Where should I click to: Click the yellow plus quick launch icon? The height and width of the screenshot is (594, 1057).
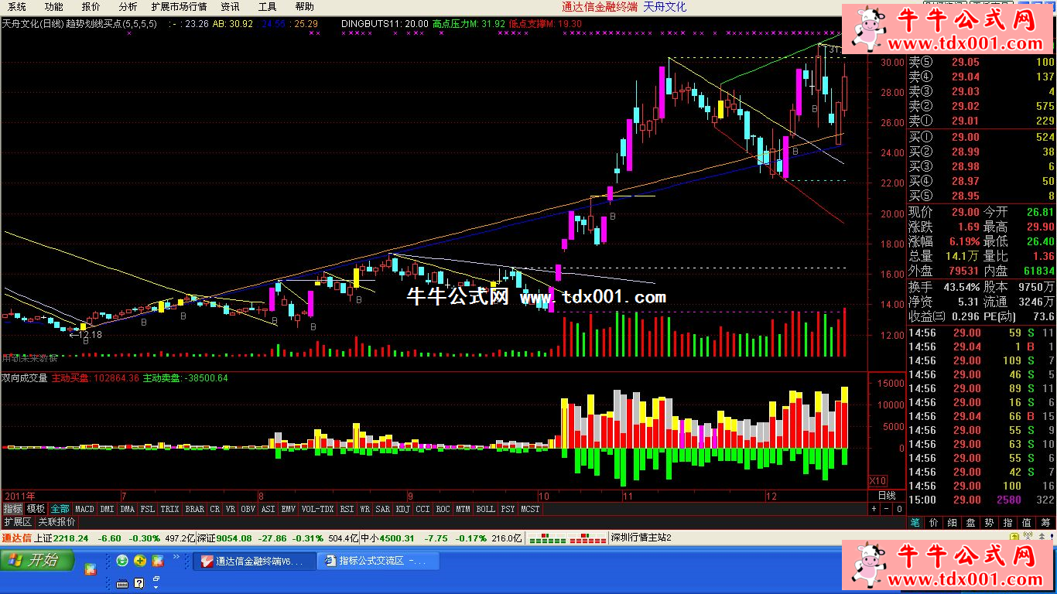(x=140, y=561)
